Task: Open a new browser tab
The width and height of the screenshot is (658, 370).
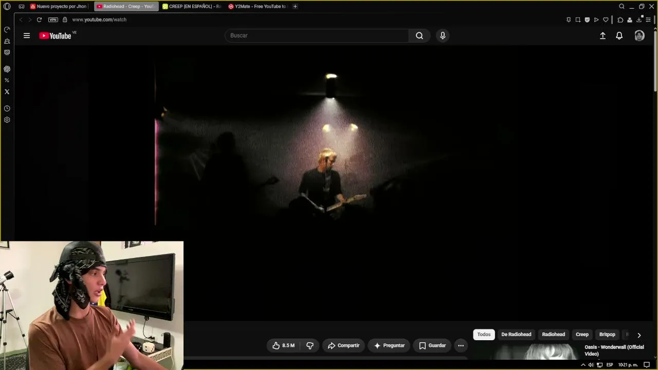Action: coord(295,6)
